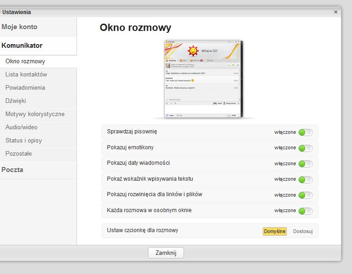Open Motywy kolorystyczne settings
The height and width of the screenshot is (274, 352).
[x=38, y=114]
